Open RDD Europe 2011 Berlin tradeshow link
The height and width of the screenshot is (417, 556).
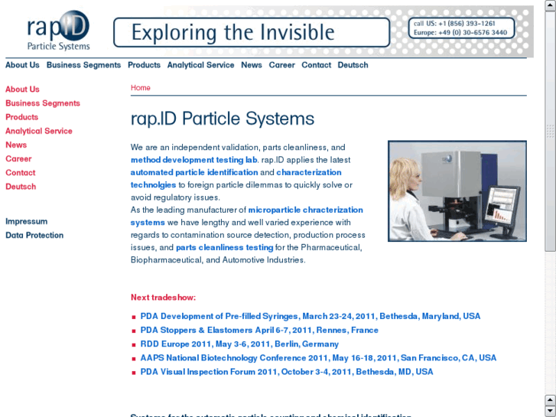point(239,344)
